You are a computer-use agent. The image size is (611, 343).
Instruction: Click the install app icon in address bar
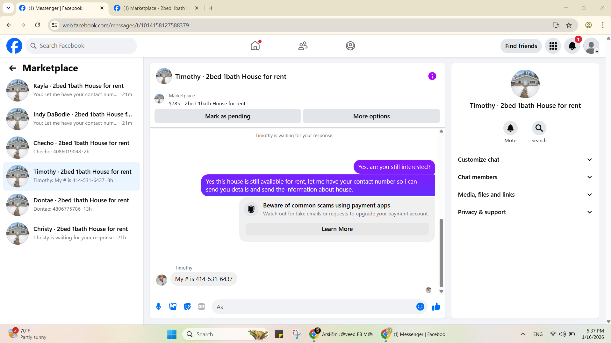click(x=556, y=25)
